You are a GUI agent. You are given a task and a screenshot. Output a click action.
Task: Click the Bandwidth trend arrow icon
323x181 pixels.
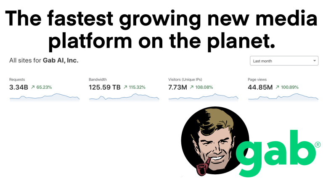pyautogui.click(x=125, y=87)
